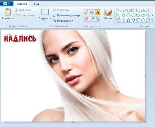Expand the shapes gallery with bottom arrow
The width and height of the screenshot is (155, 127).
point(153,20)
